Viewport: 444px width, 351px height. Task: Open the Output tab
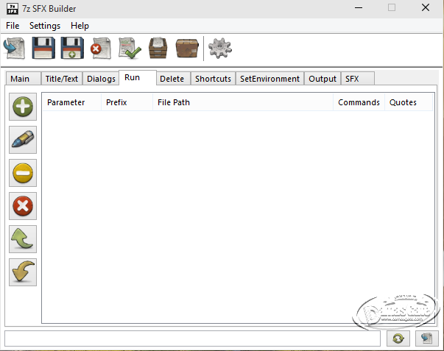point(323,79)
